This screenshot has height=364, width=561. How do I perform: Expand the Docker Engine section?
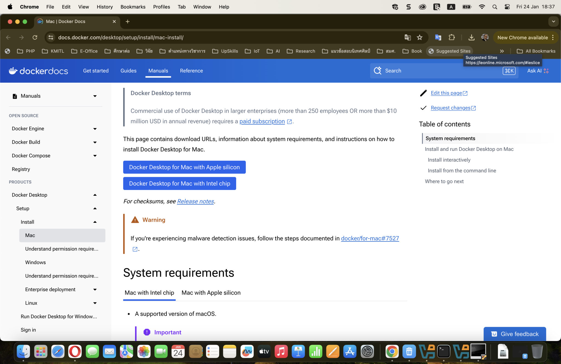click(x=95, y=129)
